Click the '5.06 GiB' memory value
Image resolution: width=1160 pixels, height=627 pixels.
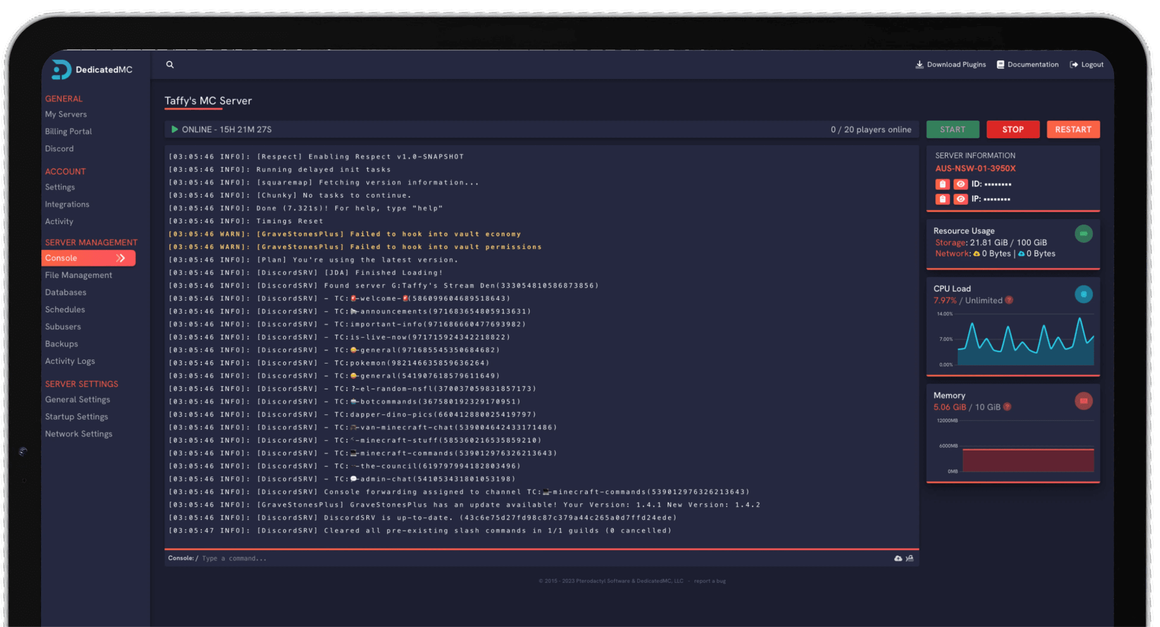click(x=950, y=407)
